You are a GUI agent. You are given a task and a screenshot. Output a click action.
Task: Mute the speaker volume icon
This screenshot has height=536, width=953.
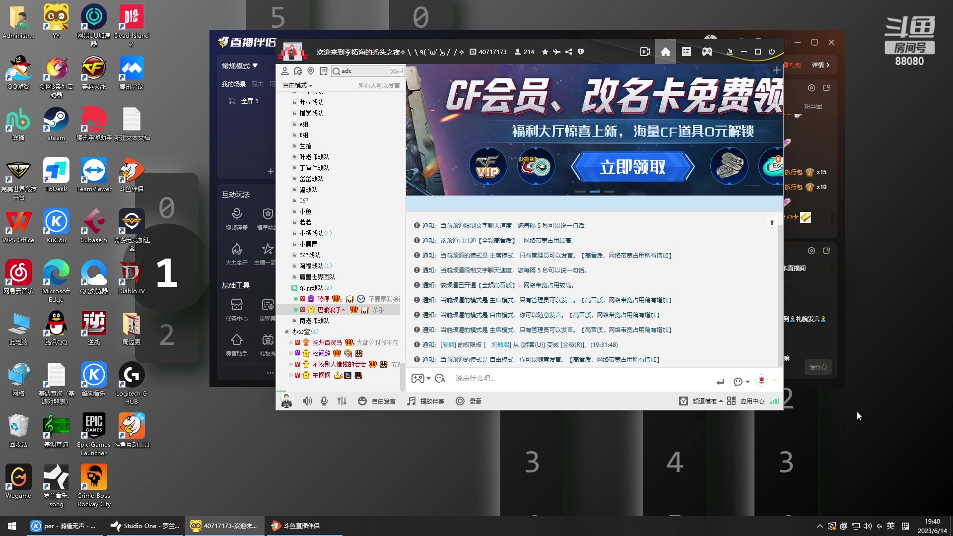pyautogui.click(x=308, y=401)
